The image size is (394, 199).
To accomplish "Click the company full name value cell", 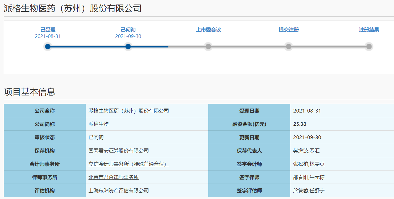I will tap(147, 111).
